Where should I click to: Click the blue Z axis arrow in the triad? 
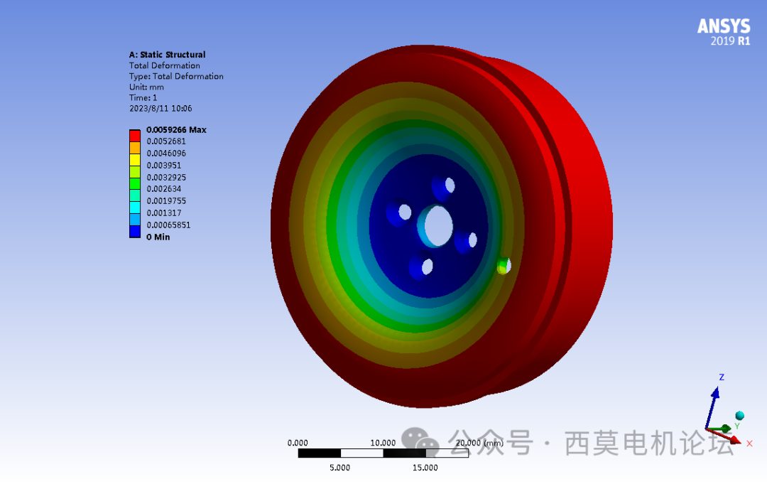tap(716, 393)
